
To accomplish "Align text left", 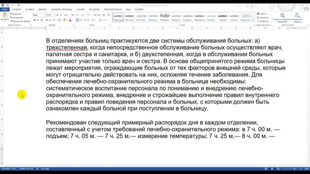I will (77, 20).
